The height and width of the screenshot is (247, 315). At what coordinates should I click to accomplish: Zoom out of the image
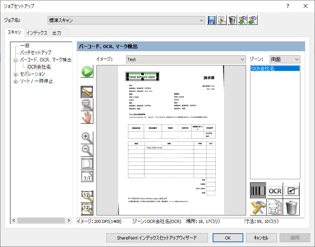[87, 150]
